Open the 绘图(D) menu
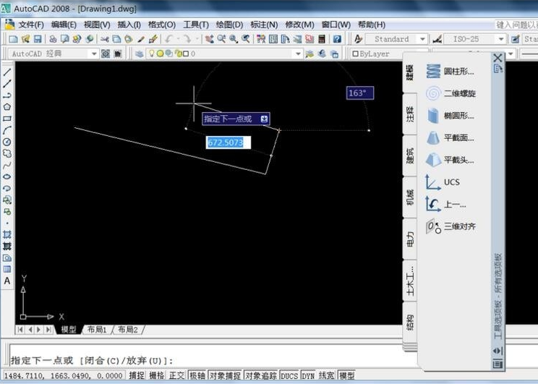Viewport: 538px width, 384px height. pos(229,24)
